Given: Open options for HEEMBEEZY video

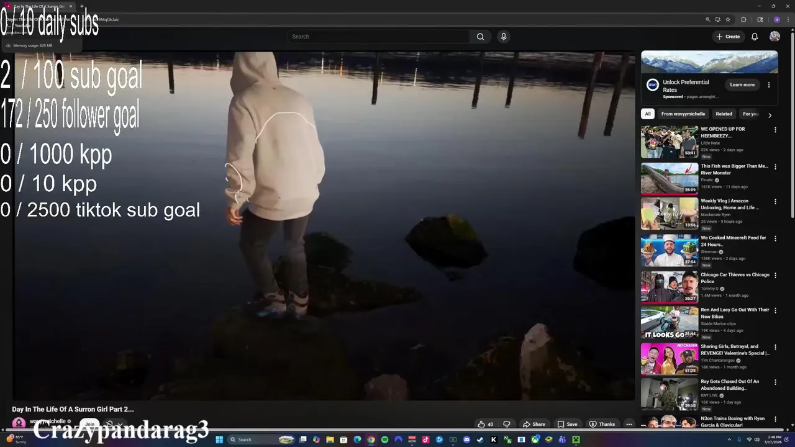Looking at the screenshot, I should [x=775, y=130].
